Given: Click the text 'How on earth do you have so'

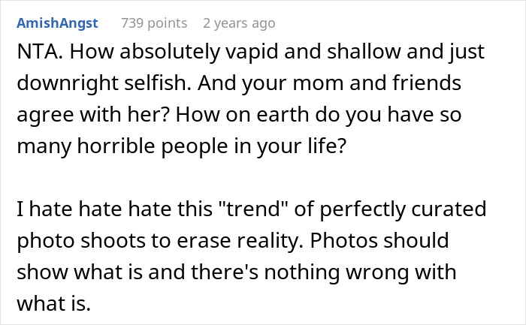Looking at the screenshot, I should point(319,115).
